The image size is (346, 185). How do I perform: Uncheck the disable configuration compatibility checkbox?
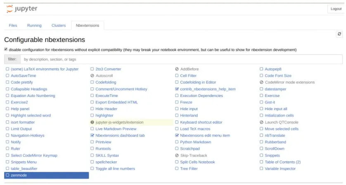(x=6, y=50)
